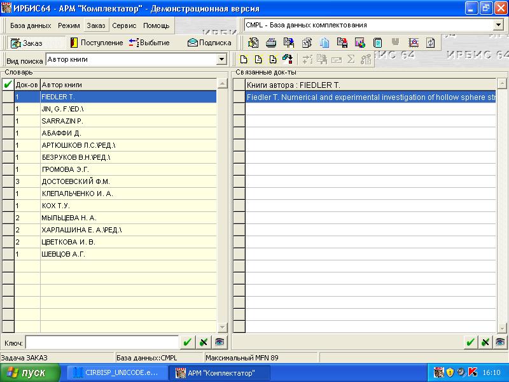
Task: Click the graph curve icon in the toolbar
Action: click(413, 43)
